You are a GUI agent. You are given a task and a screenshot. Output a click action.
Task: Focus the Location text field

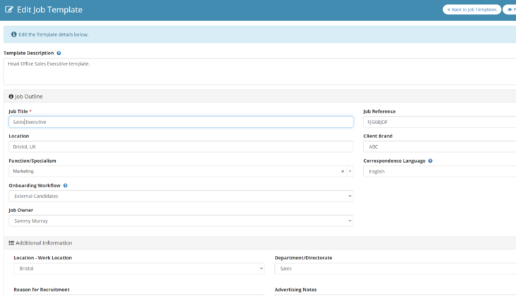(180, 147)
